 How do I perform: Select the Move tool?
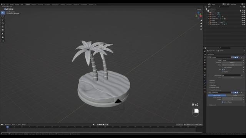(x=3, y=20)
